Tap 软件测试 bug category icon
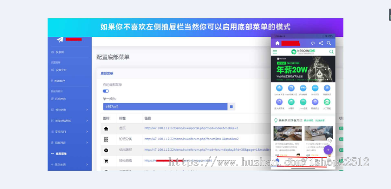 click(x=327, y=88)
